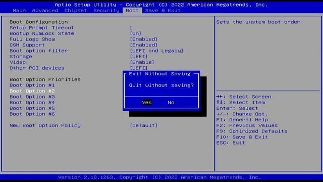
Task: Select Other PCI devices setting
Action: point(37,68)
